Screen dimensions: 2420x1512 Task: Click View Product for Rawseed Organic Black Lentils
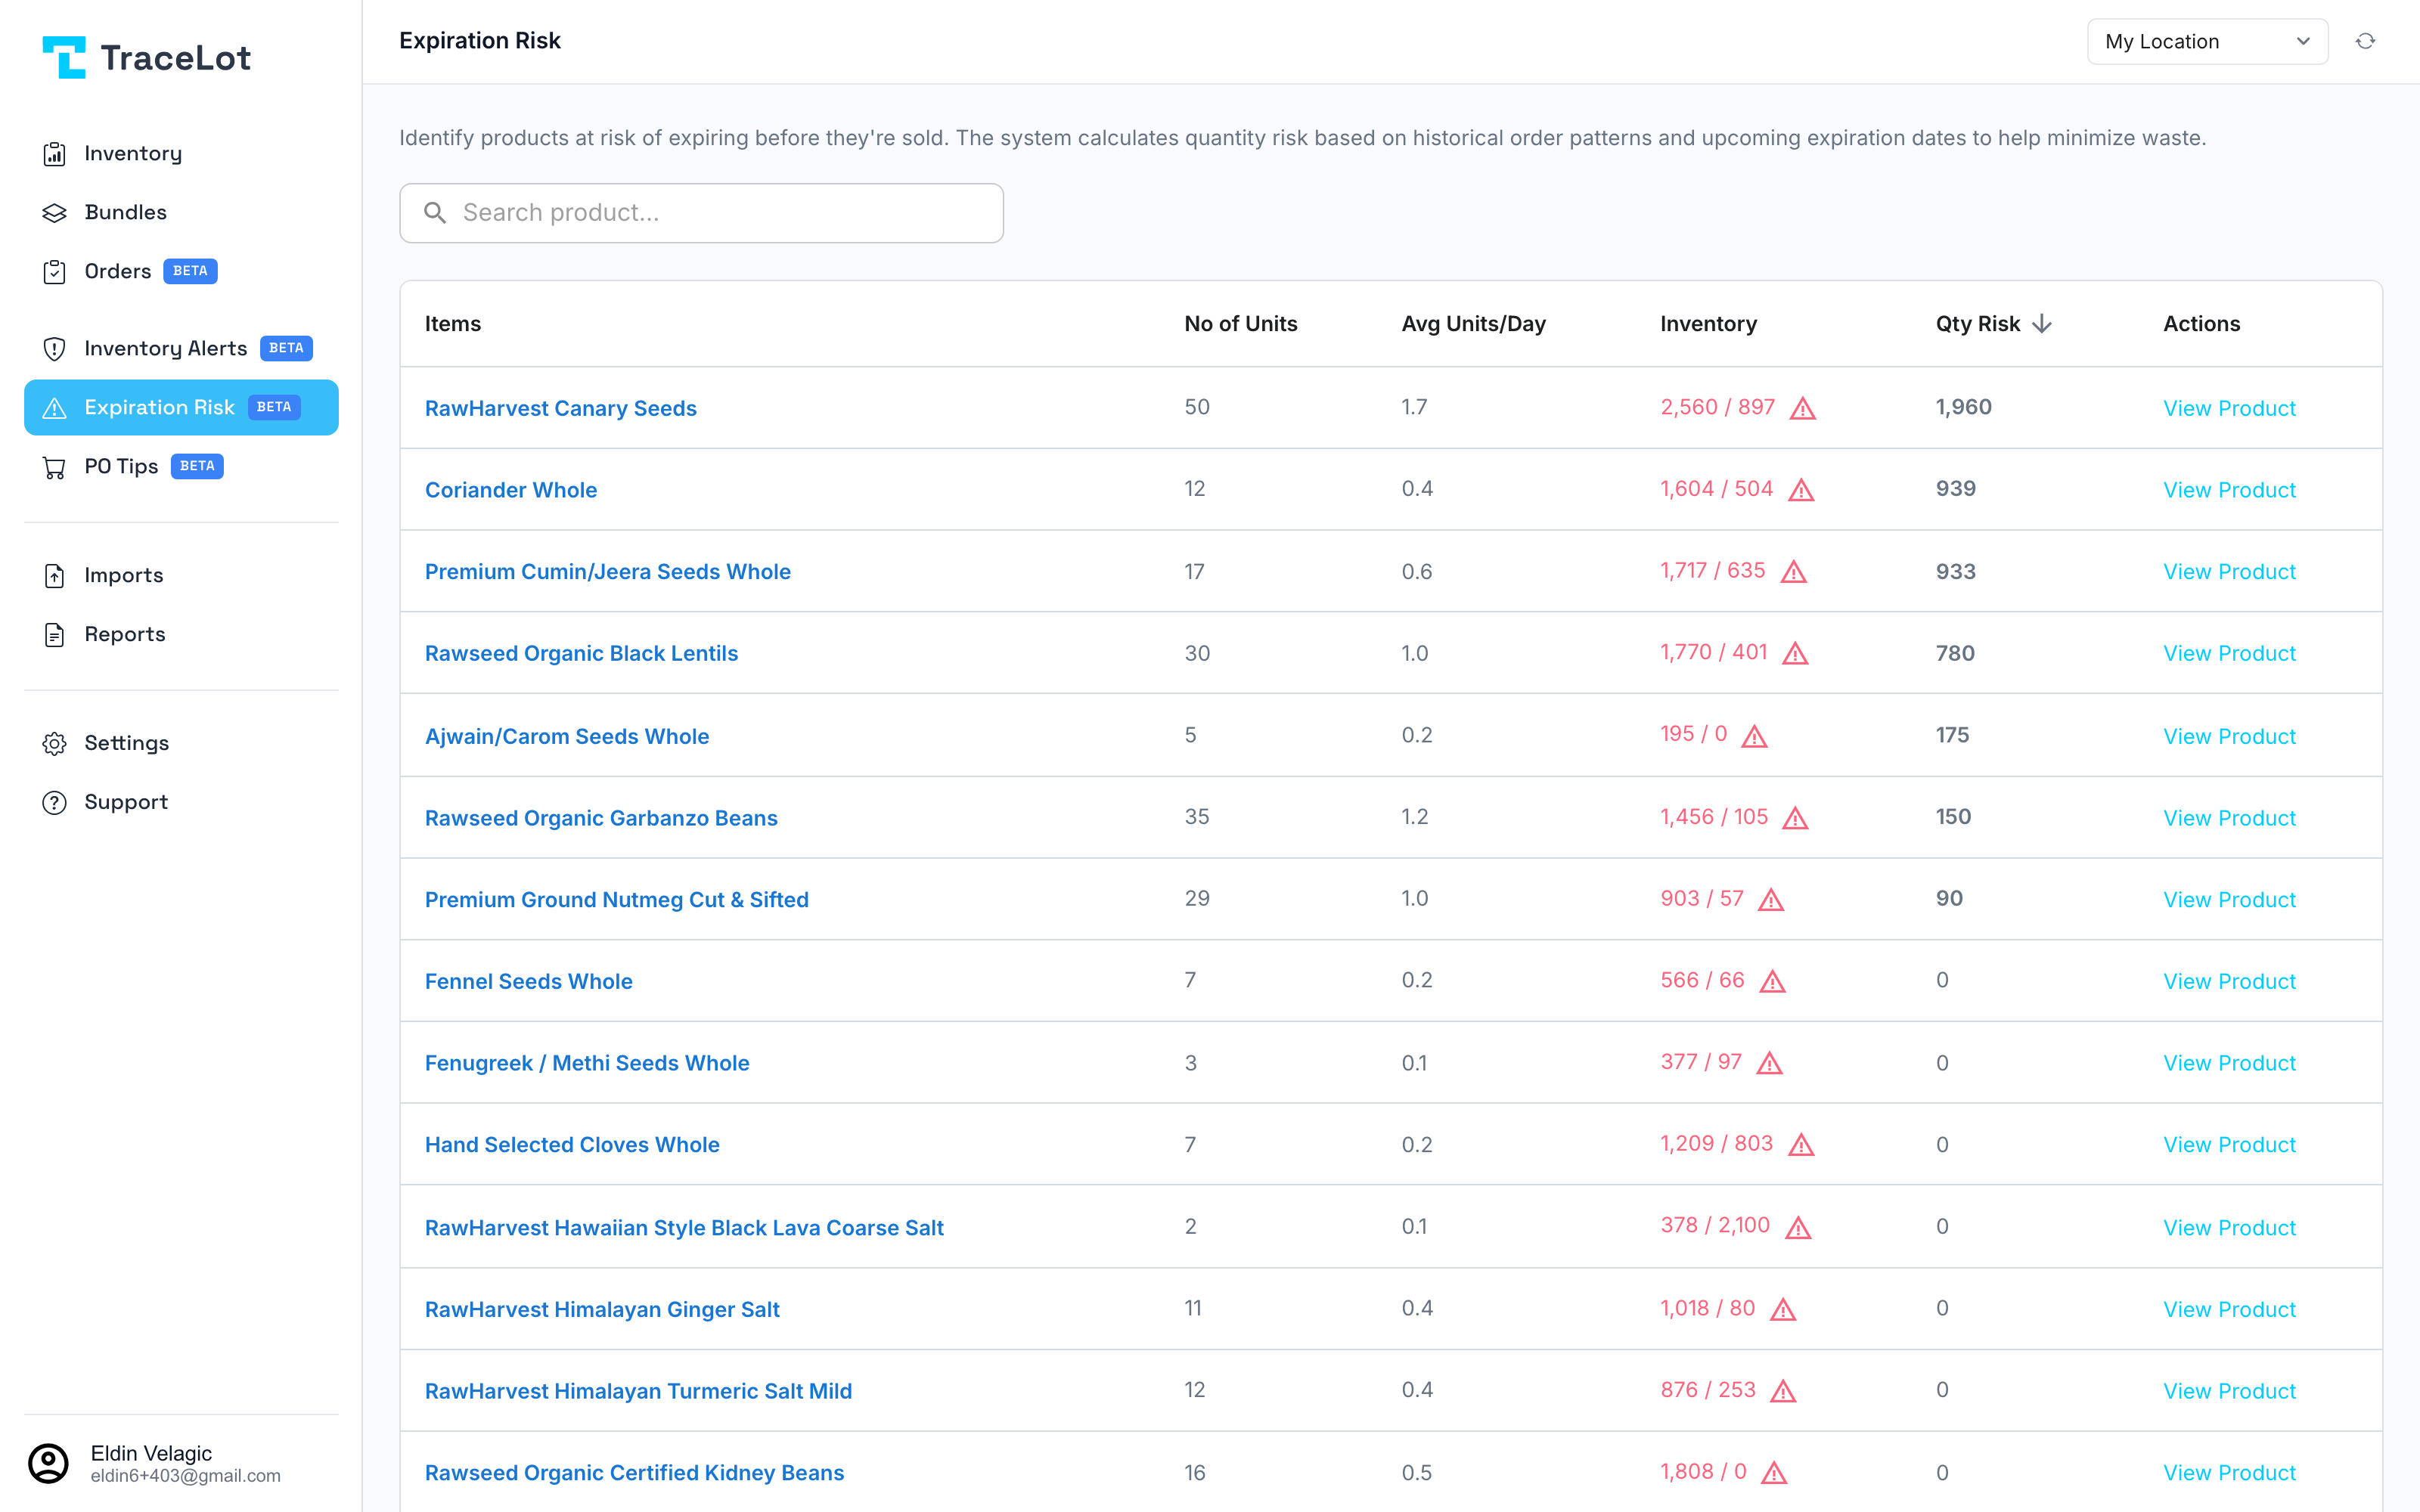[x=2229, y=654]
